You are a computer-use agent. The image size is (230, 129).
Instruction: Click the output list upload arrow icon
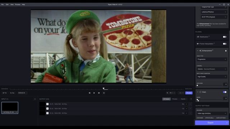pos(191,99)
